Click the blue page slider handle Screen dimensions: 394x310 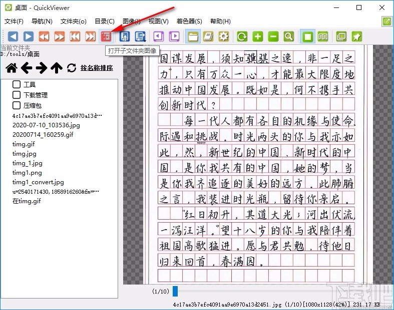click(175, 291)
